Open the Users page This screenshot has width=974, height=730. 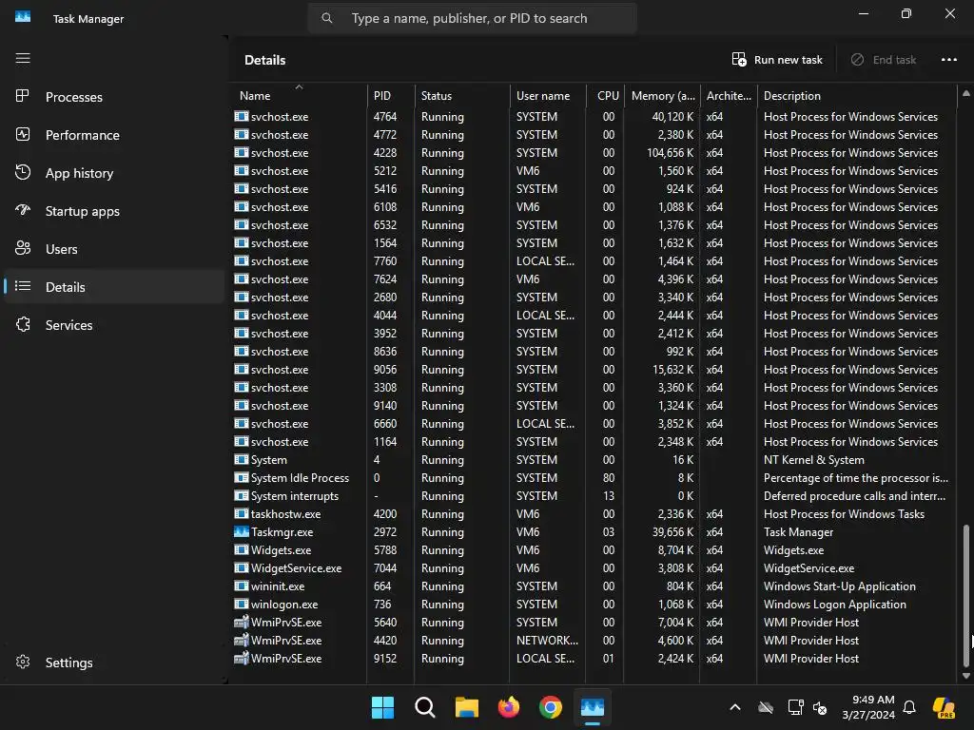[114, 249]
